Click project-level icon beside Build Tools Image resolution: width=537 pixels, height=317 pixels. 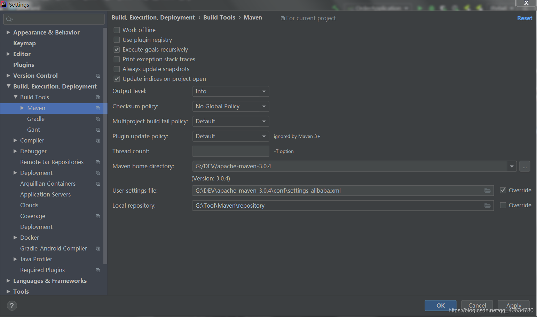[x=98, y=97]
